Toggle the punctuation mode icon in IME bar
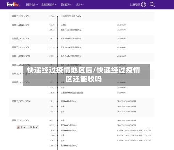 27,127
